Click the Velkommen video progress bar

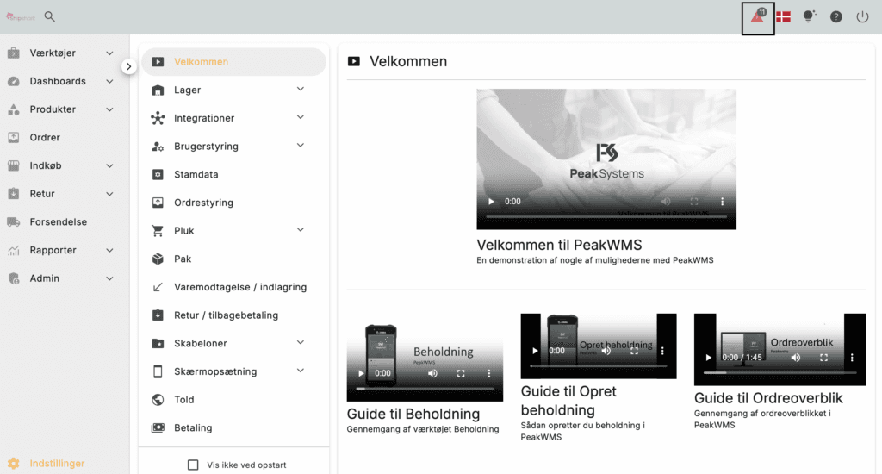(606, 215)
